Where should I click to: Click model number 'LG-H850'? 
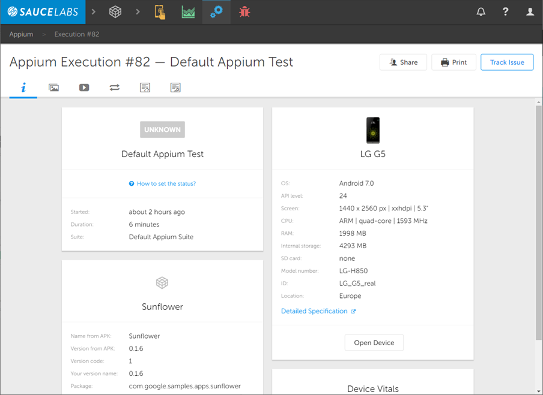coord(353,270)
